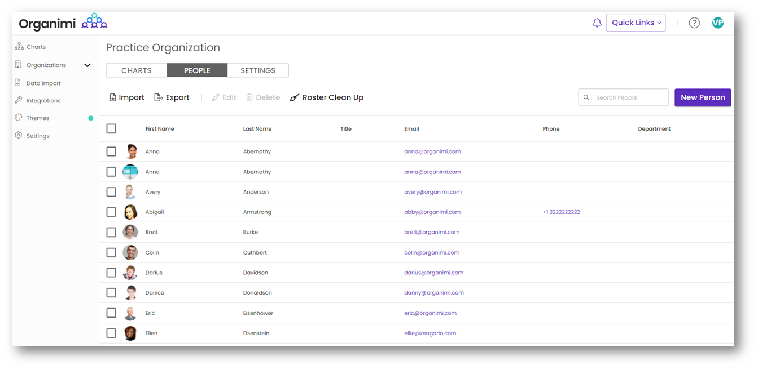Click the email link ellie@zengario.com
Viewport: 758px width, 370px height.
[430, 333]
